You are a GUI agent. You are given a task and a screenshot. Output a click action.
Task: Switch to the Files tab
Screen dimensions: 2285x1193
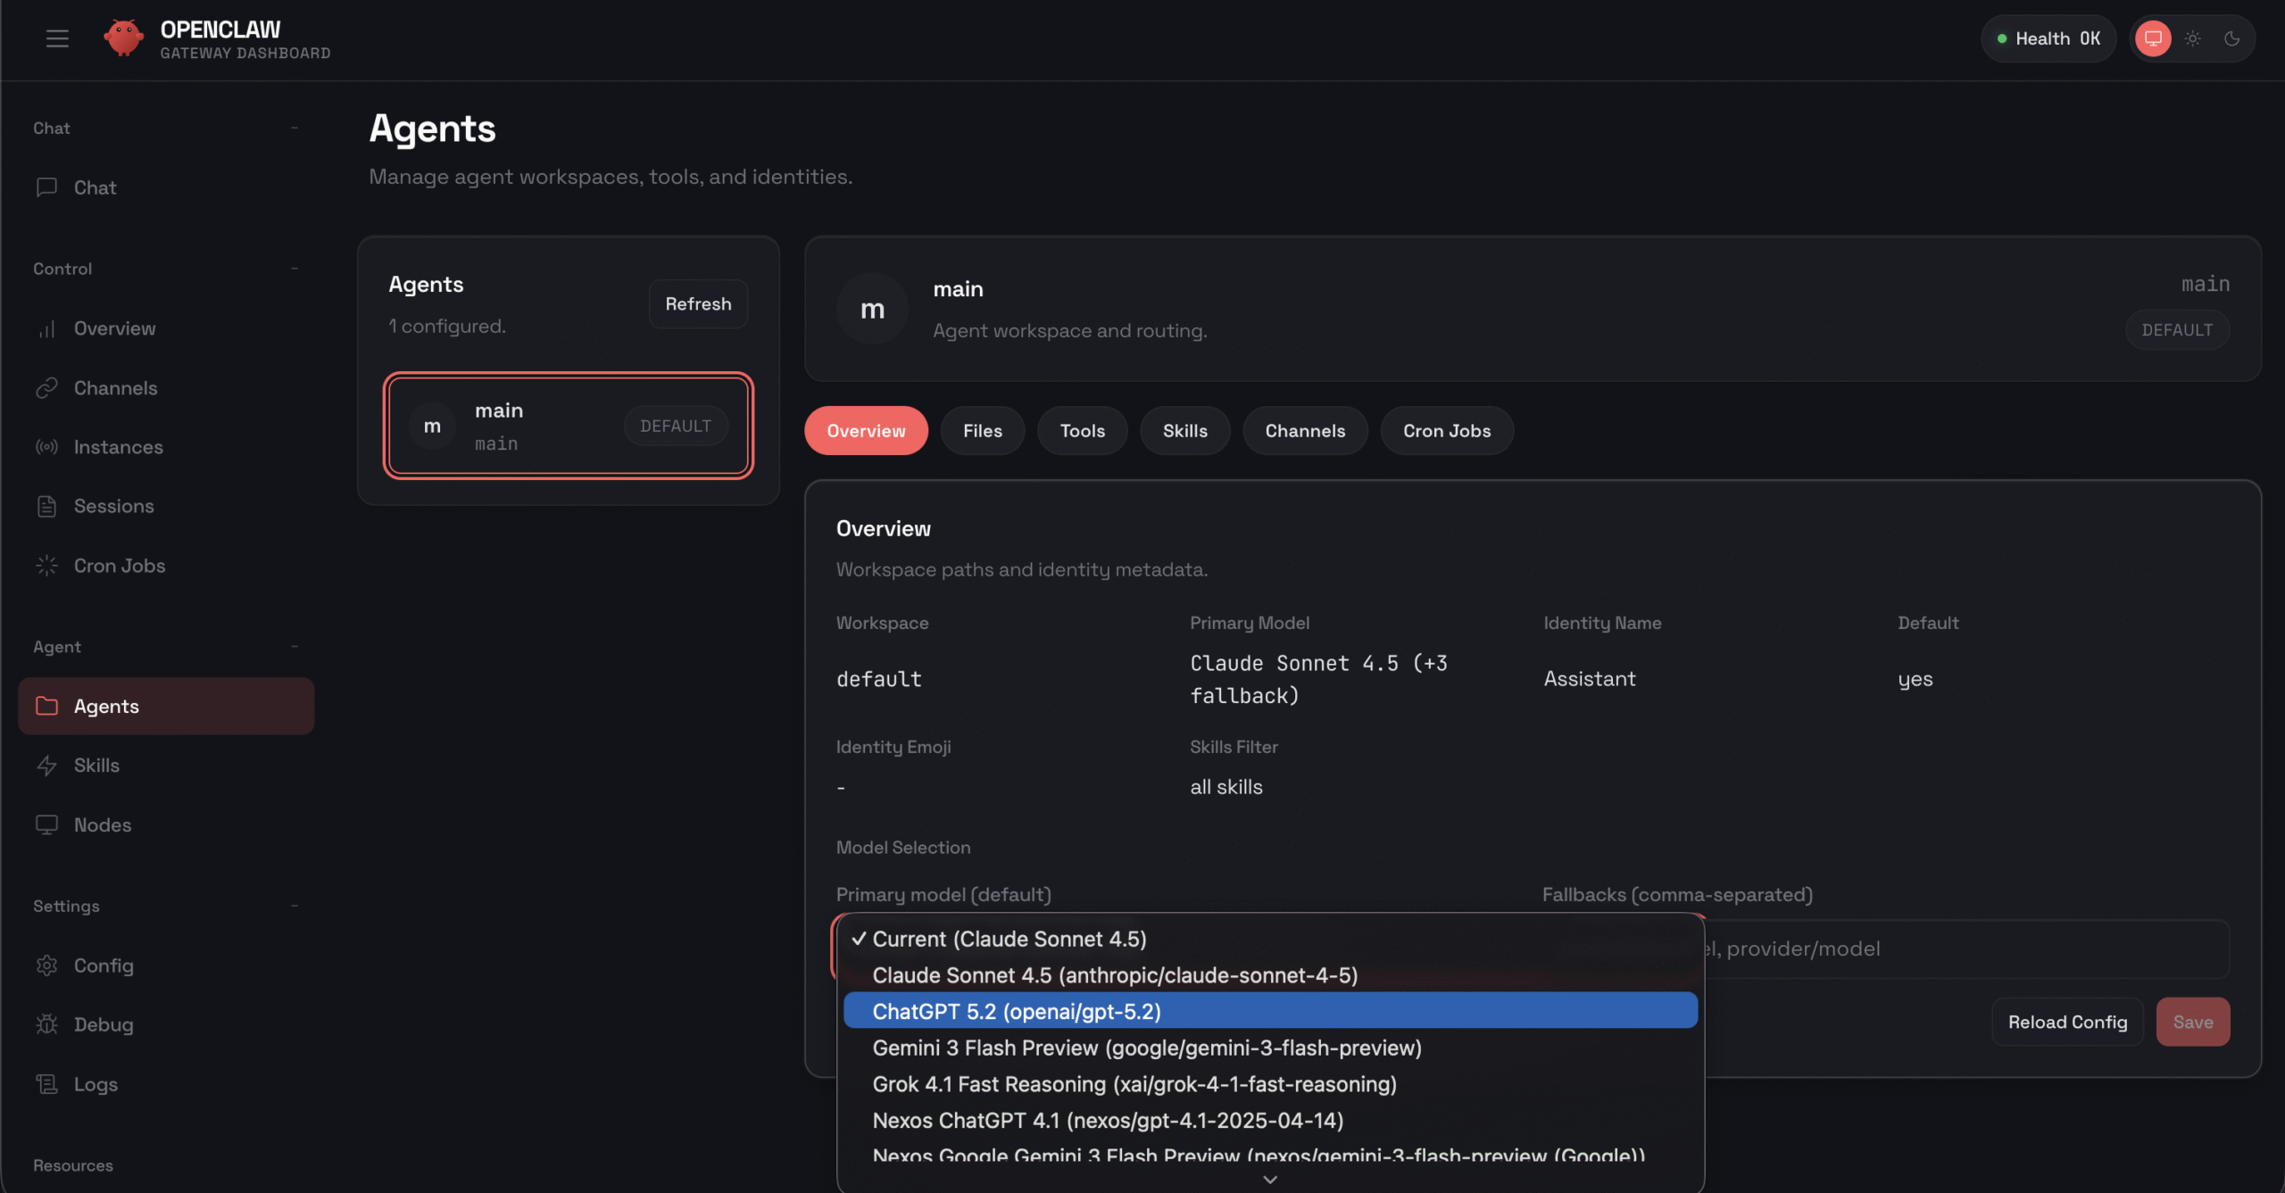982,430
